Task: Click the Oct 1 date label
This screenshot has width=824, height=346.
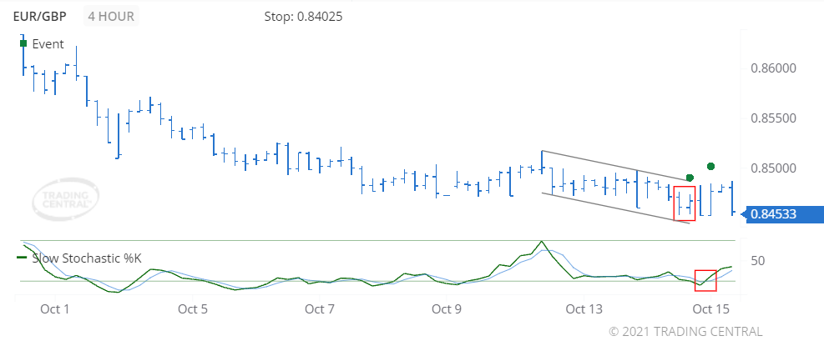Action: [x=55, y=308]
